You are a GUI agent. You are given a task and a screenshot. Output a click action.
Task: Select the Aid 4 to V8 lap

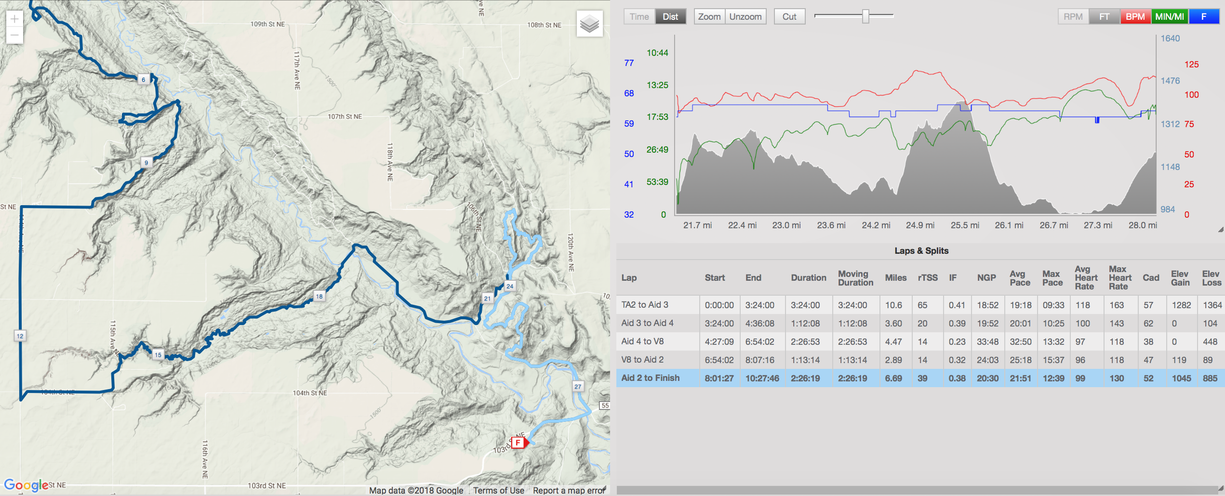pyautogui.click(x=920, y=341)
